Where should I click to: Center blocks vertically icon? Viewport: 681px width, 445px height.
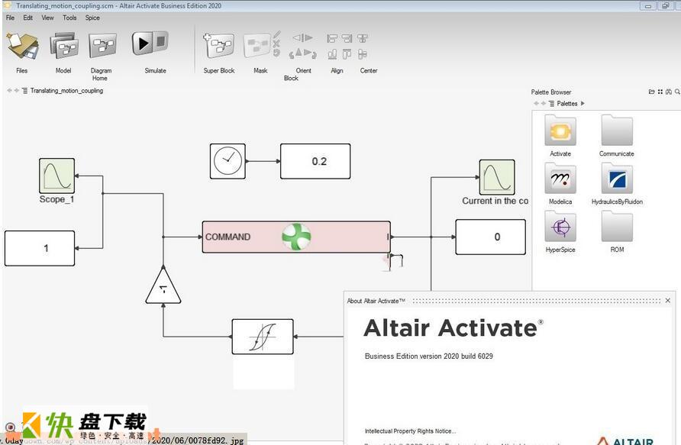363,54
